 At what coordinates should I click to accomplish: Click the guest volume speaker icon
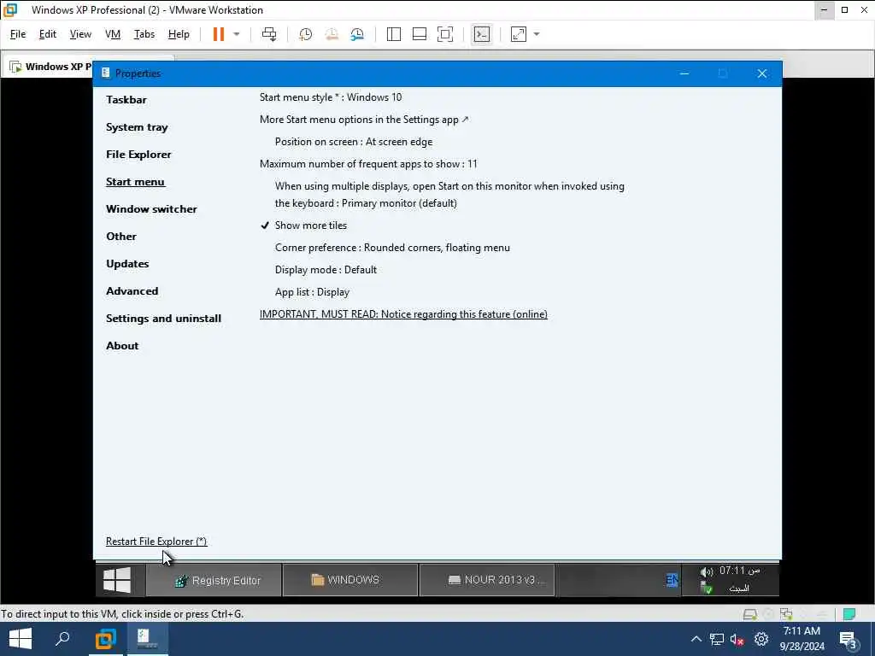click(x=707, y=571)
